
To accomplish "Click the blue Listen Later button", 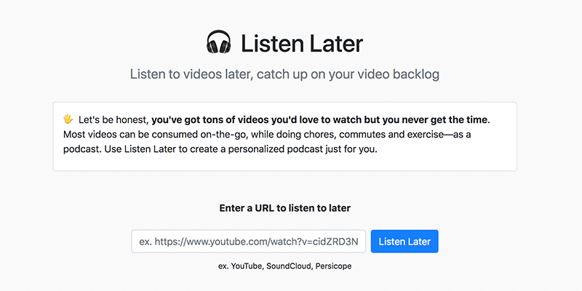I will tap(404, 242).
